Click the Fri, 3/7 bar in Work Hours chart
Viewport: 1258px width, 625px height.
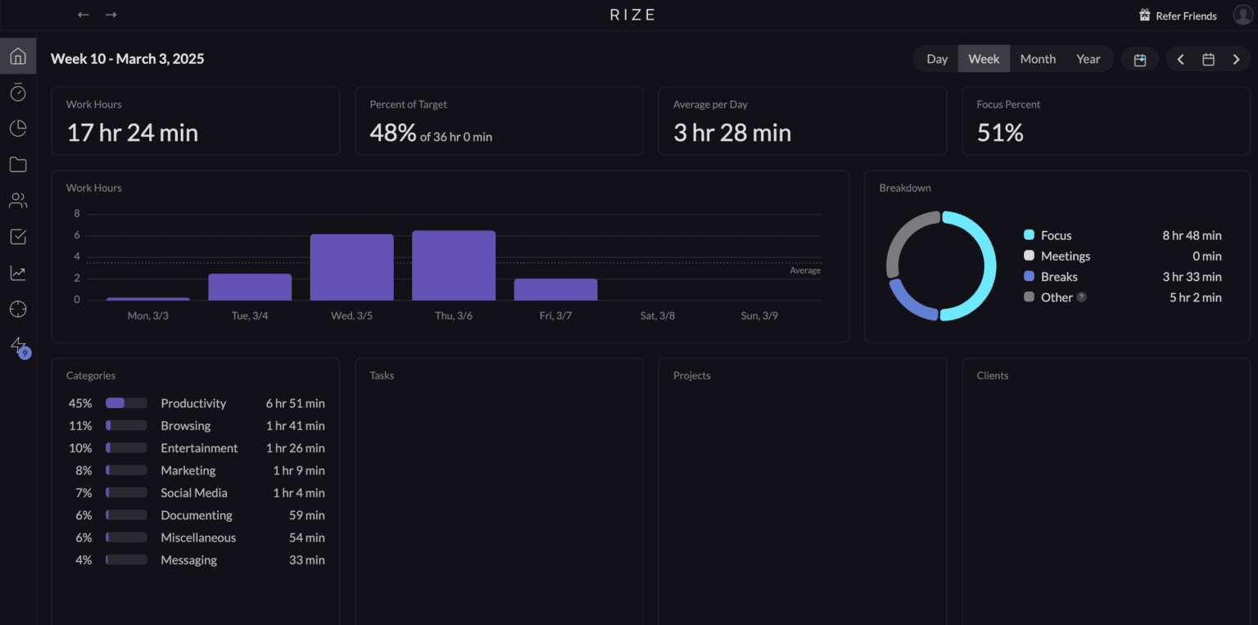pos(556,289)
